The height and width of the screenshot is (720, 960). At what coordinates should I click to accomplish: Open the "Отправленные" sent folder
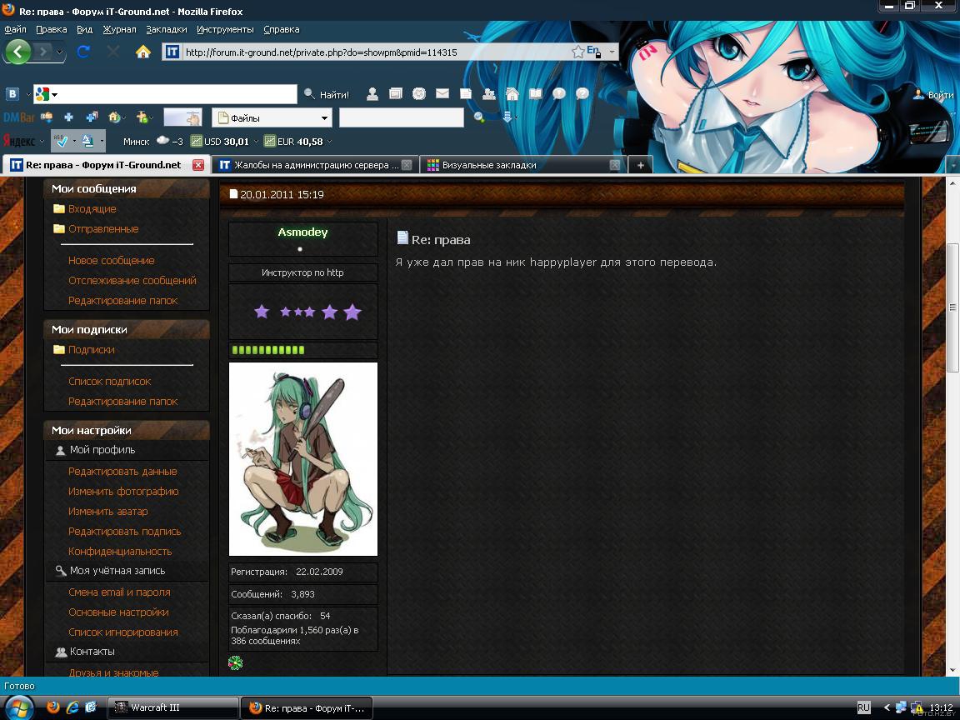(x=102, y=229)
